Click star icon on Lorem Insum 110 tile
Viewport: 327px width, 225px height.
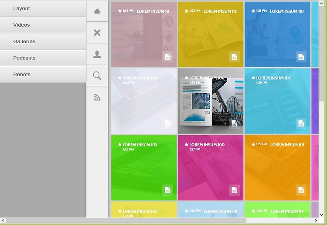click(x=253, y=11)
